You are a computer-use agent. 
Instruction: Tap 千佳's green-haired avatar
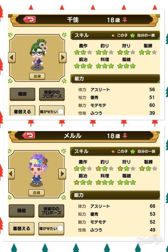click(38, 54)
